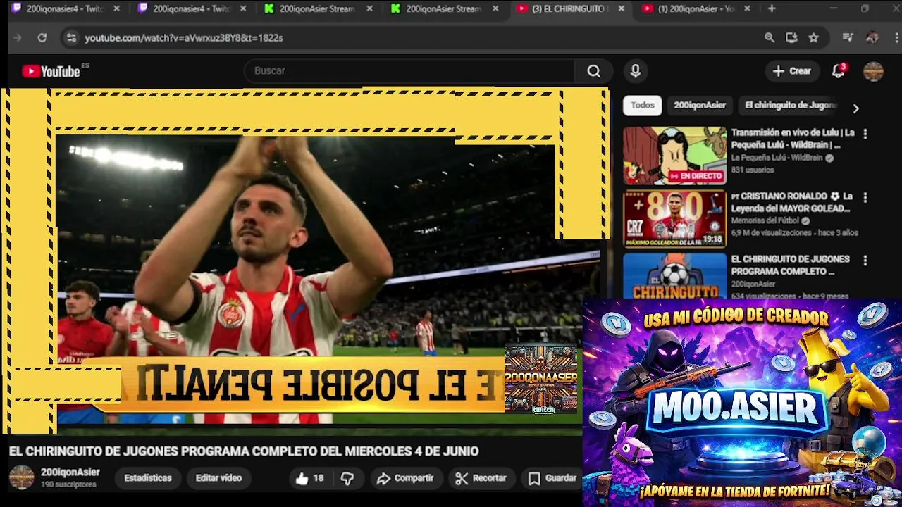This screenshot has width=902, height=507.
Task: Click the main video player
Action: point(305,261)
